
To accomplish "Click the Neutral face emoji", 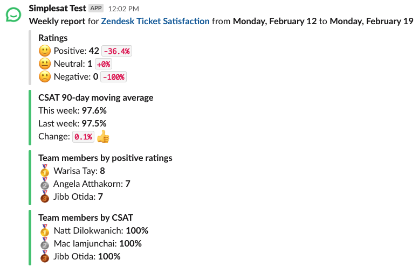I will pos(45,64).
